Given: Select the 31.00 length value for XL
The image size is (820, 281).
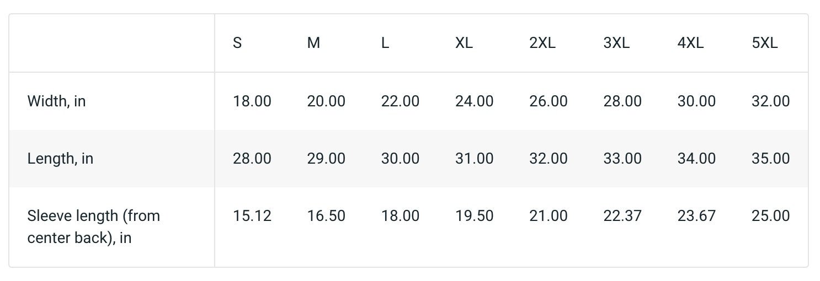Looking at the screenshot, I should point(475,159).
